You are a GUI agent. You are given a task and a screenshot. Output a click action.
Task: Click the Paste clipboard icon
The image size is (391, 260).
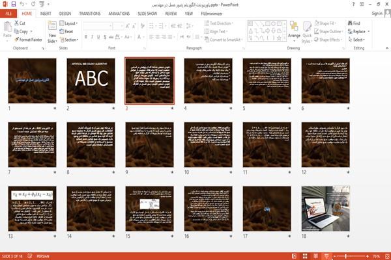click(x=7, y=27)
